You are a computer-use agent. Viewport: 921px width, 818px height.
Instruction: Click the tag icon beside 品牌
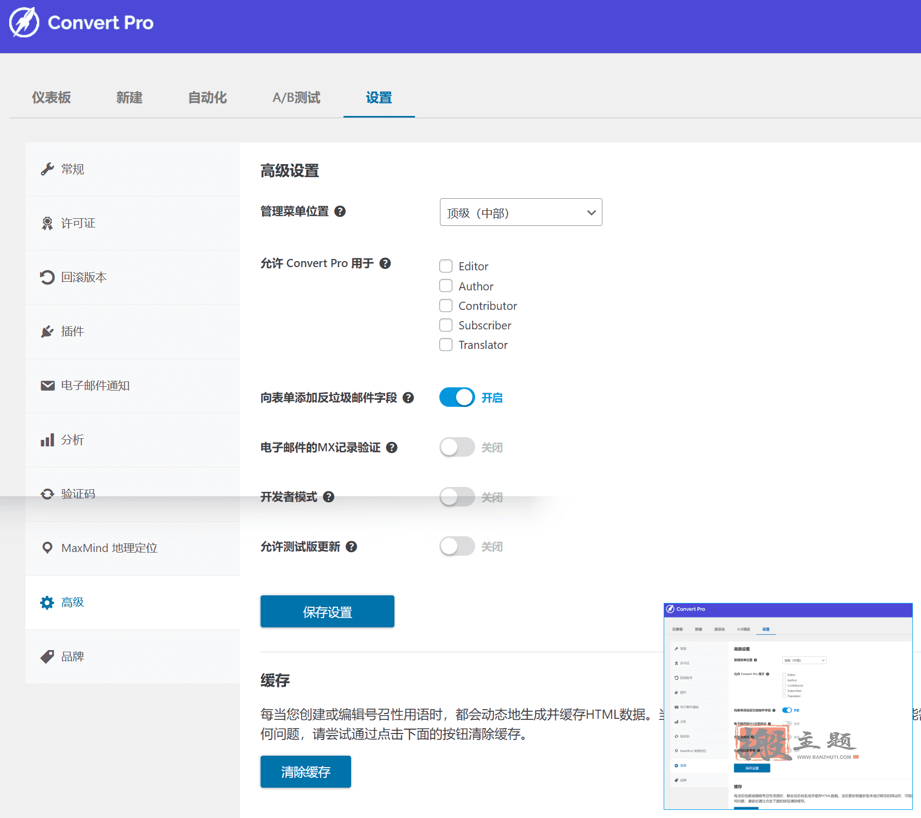47,657
